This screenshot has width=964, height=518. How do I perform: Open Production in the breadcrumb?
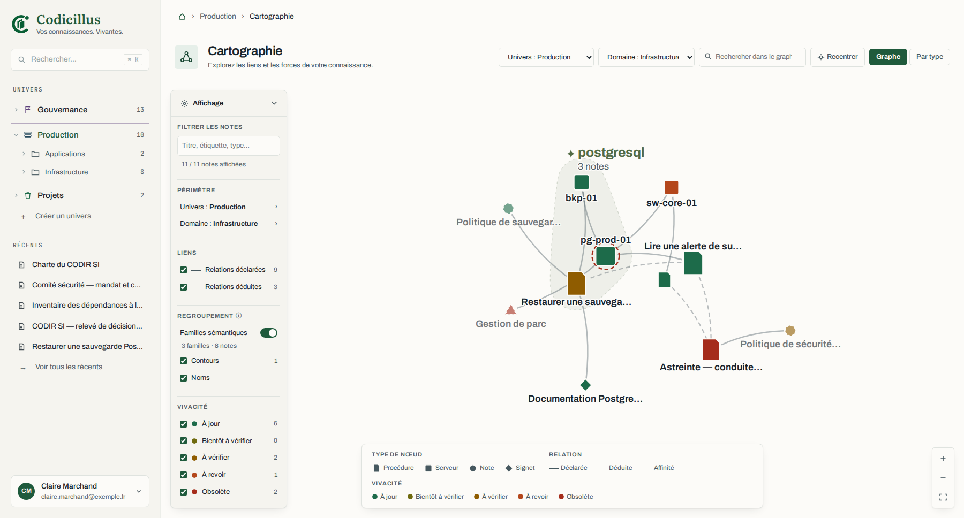pyautogui.click(x=218, y=17)
